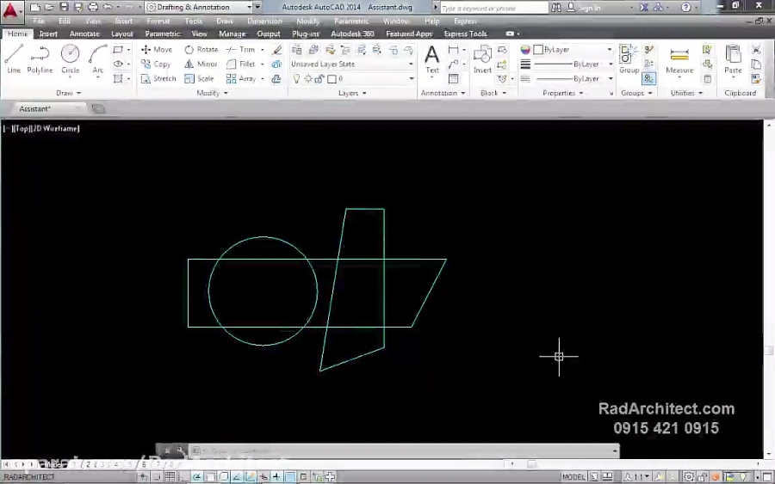Click the Insert block icon
The image size is (775, 484).
pos(482,58)
